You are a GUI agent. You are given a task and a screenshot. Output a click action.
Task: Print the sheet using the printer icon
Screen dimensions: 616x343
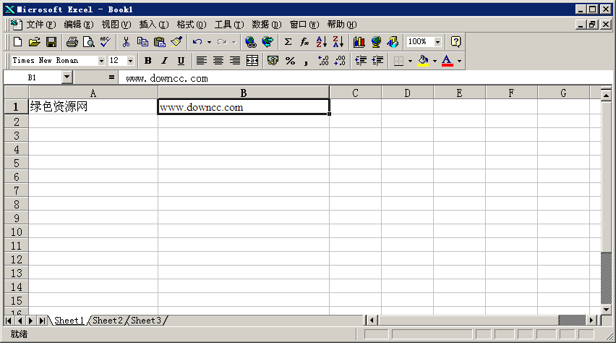(x=72, y=42)
